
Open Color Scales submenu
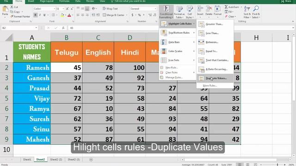coord(178,51)
